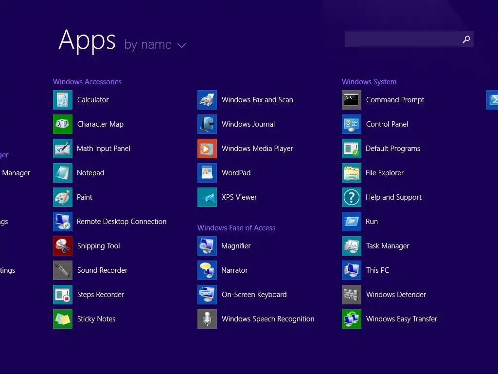
Task: Open the Calculator app icon
Action: click(x=63, y=100)
